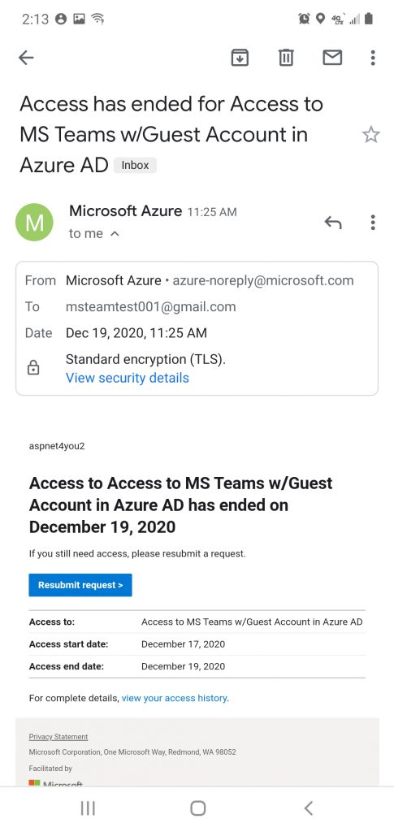Tap the green M sender avatar
This screenshot has width=394, height=832.
coord(34,223)
